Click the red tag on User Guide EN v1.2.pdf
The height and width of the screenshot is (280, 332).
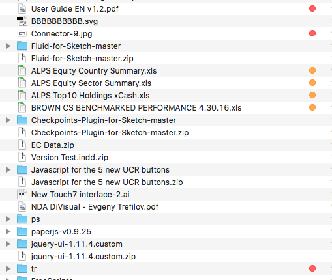pos(312,8)
